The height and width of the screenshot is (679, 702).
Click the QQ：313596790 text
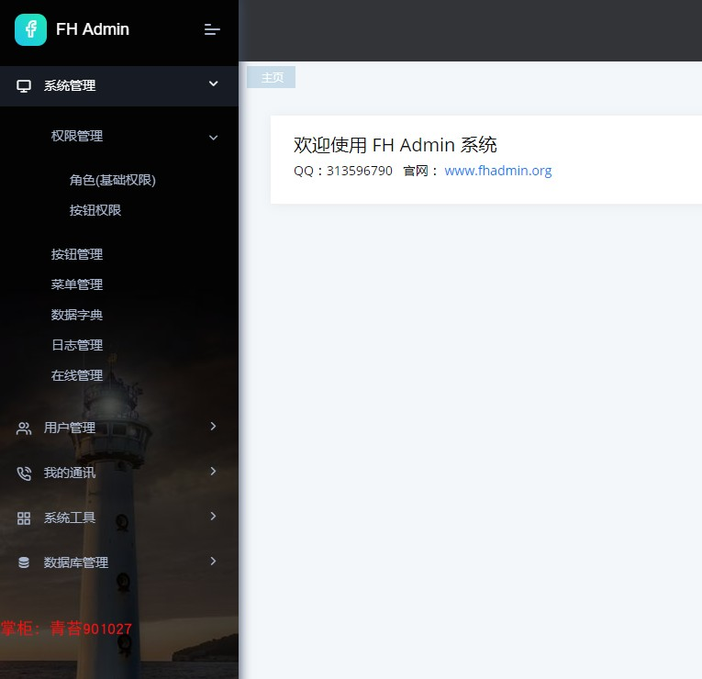pyautogui.click(x=343, y=171)
